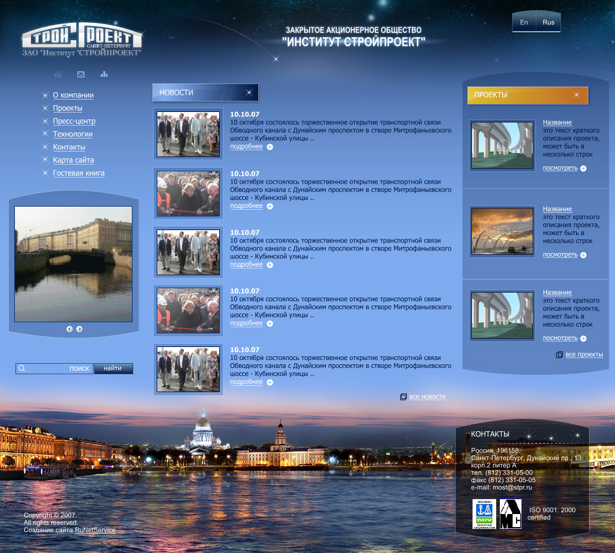Image resolution: width=615 pixels, height=553 pixels.
Task: Open "Название" of the sunset bridge project
Action: 557,209
